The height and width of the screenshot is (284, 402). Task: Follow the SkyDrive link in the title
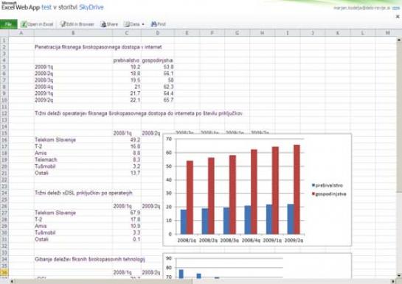pyautogui.click(x=91, y=7)
